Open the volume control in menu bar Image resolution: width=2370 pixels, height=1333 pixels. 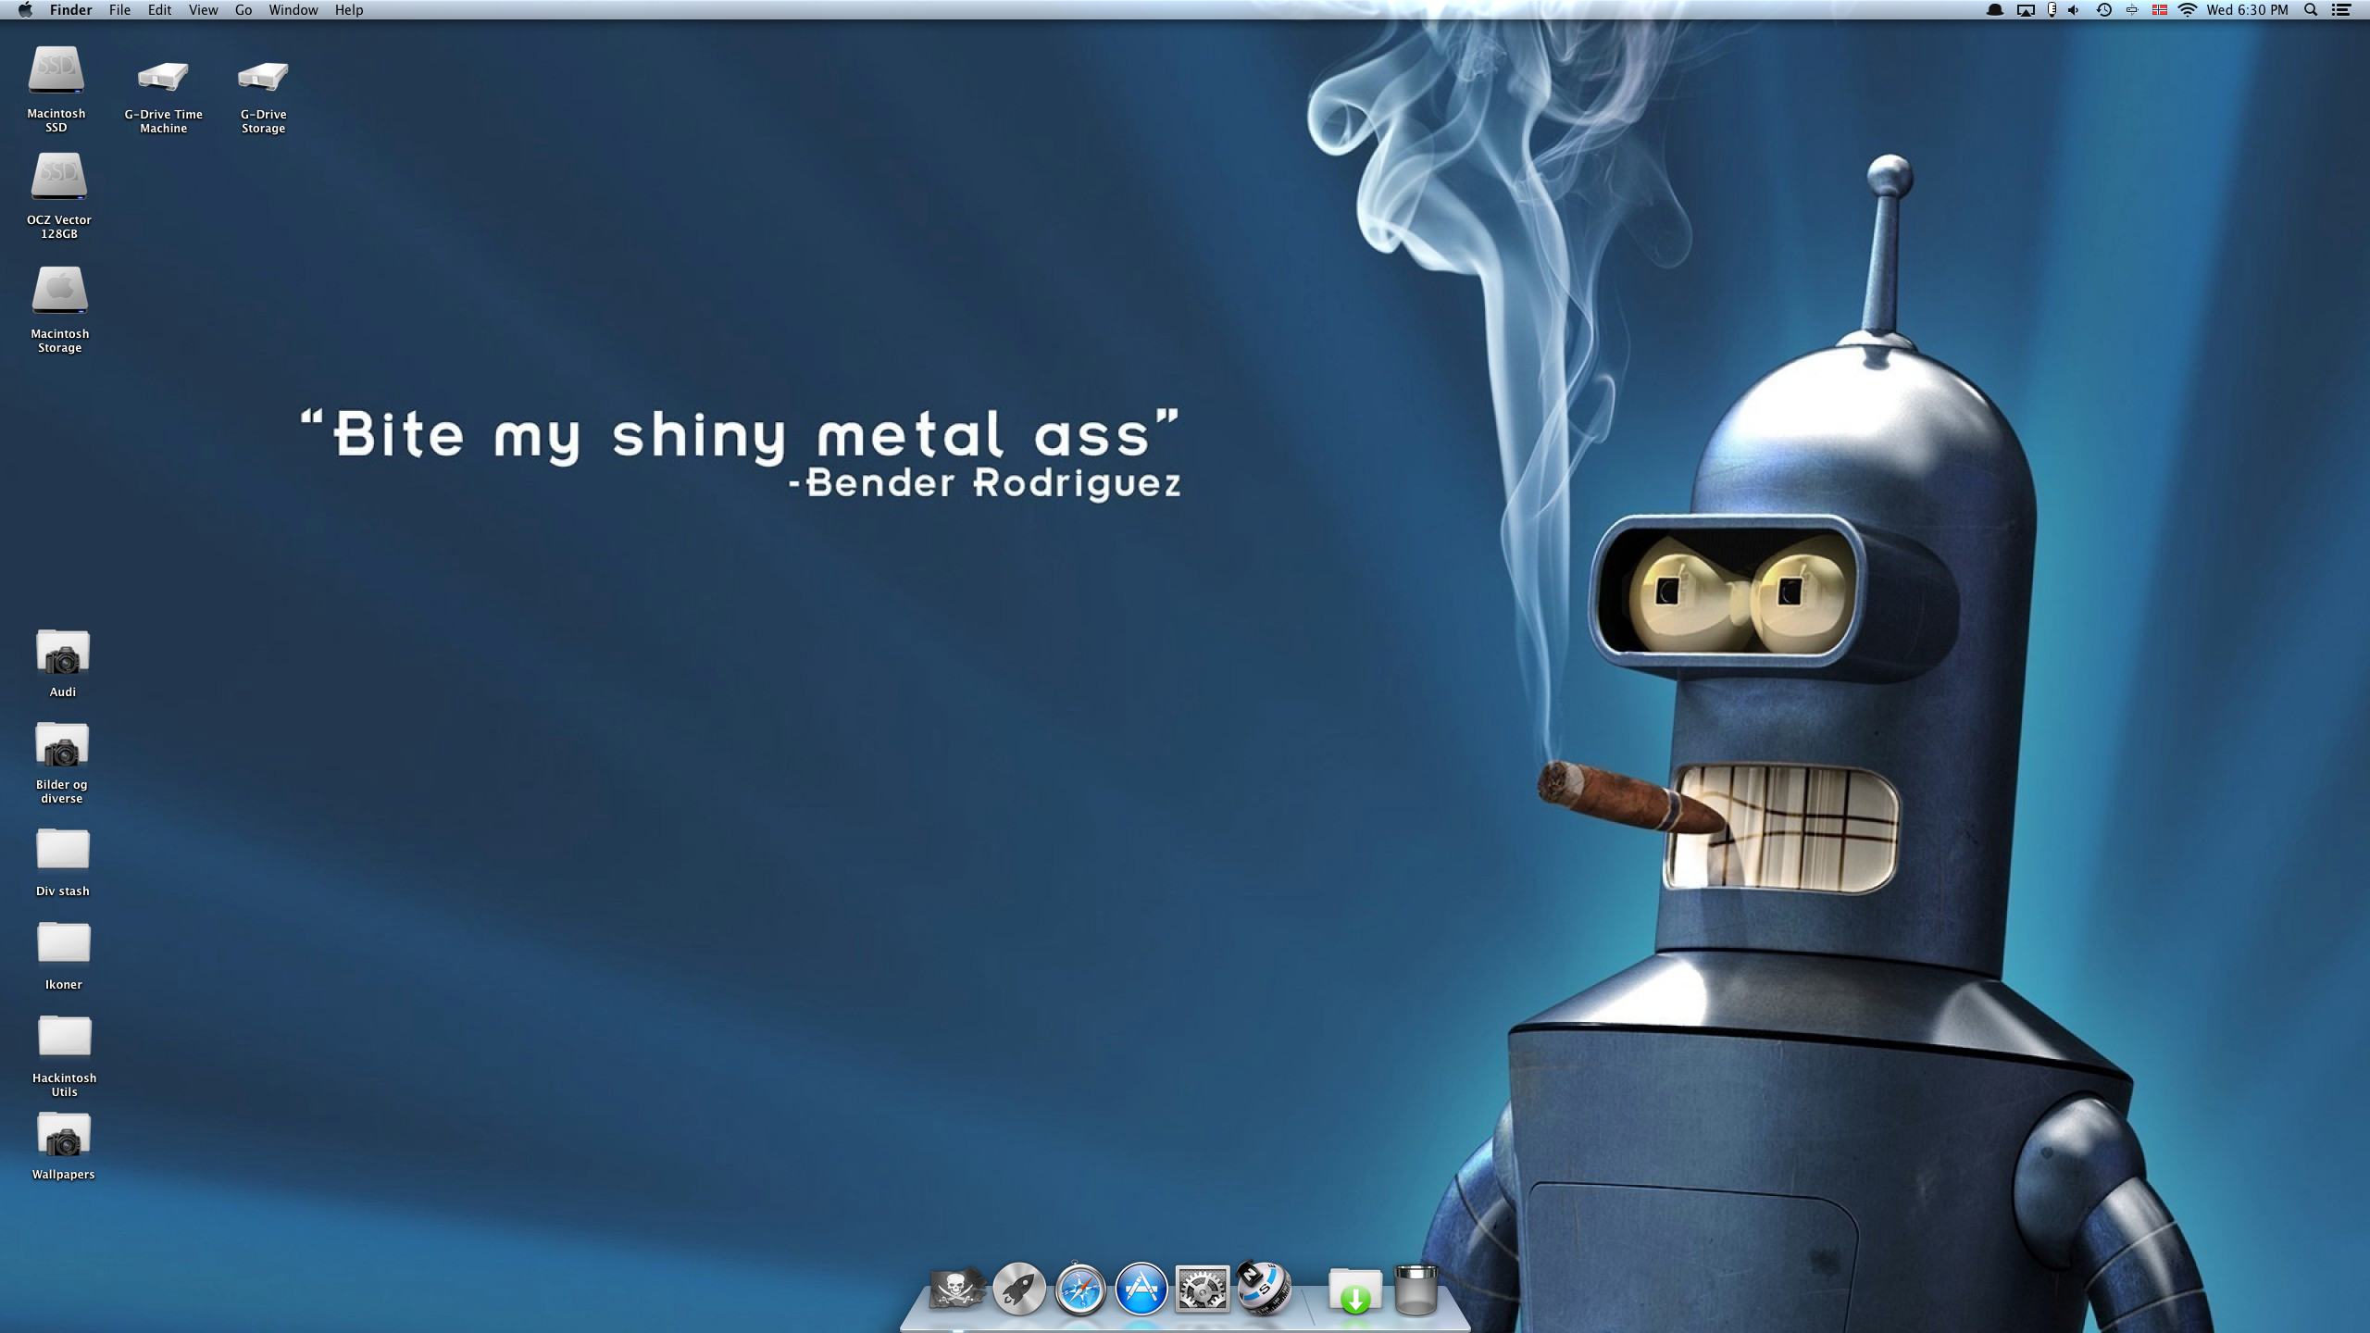(x=2074, y=10)
